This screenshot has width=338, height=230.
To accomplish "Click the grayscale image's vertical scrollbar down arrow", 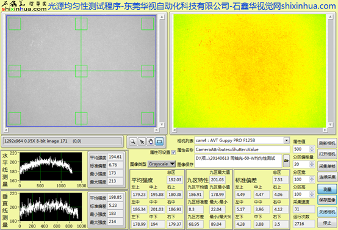I will [162, 125].
